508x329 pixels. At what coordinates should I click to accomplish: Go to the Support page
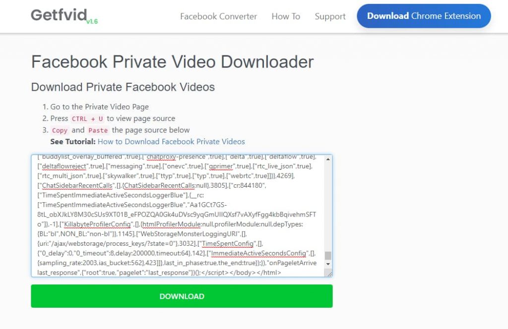point(330,16)
